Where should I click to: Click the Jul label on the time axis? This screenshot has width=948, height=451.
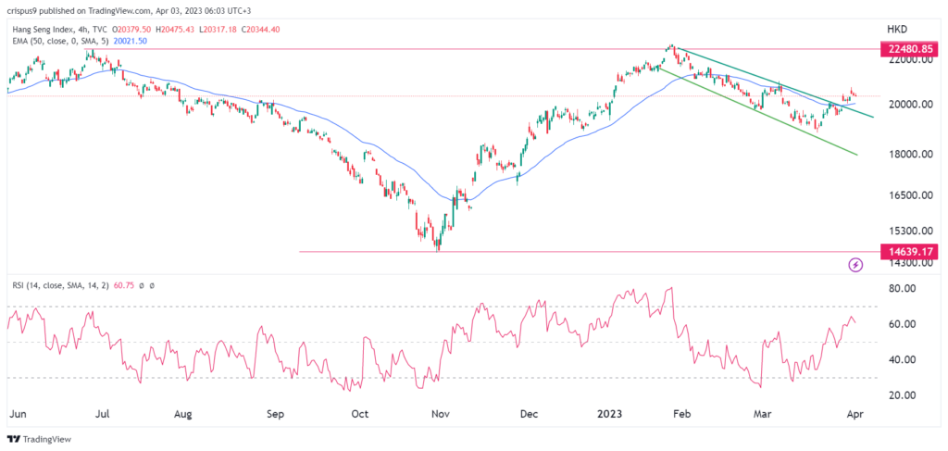pos(103,415)
